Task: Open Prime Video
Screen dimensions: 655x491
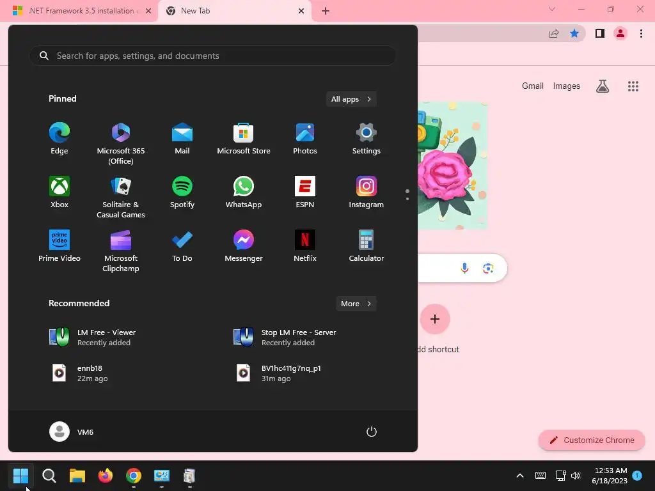Action: (59, 246)
